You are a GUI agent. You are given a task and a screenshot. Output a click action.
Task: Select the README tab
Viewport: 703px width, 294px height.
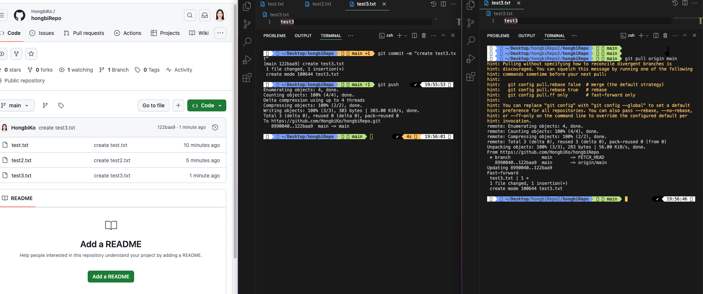[18, 198]
